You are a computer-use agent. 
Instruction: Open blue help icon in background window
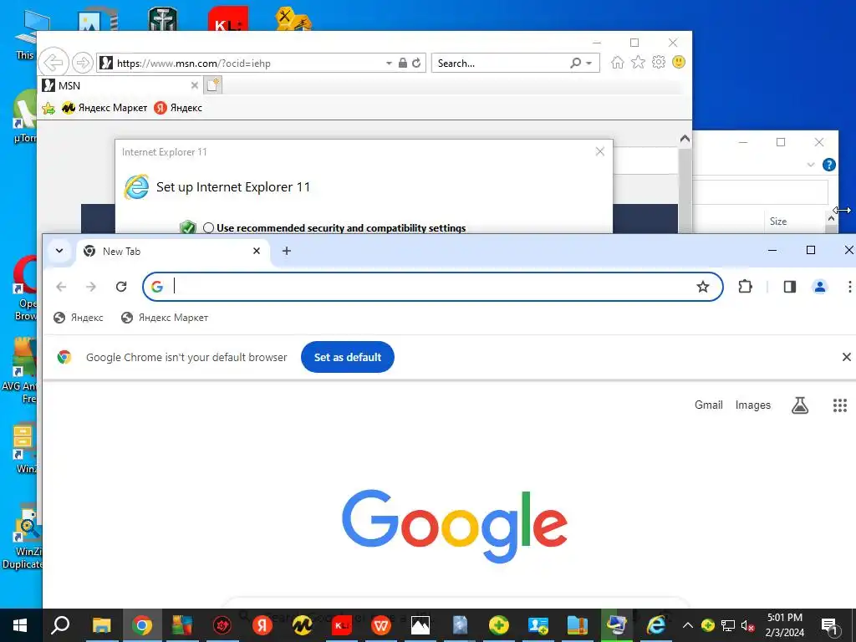pos(828,165)
